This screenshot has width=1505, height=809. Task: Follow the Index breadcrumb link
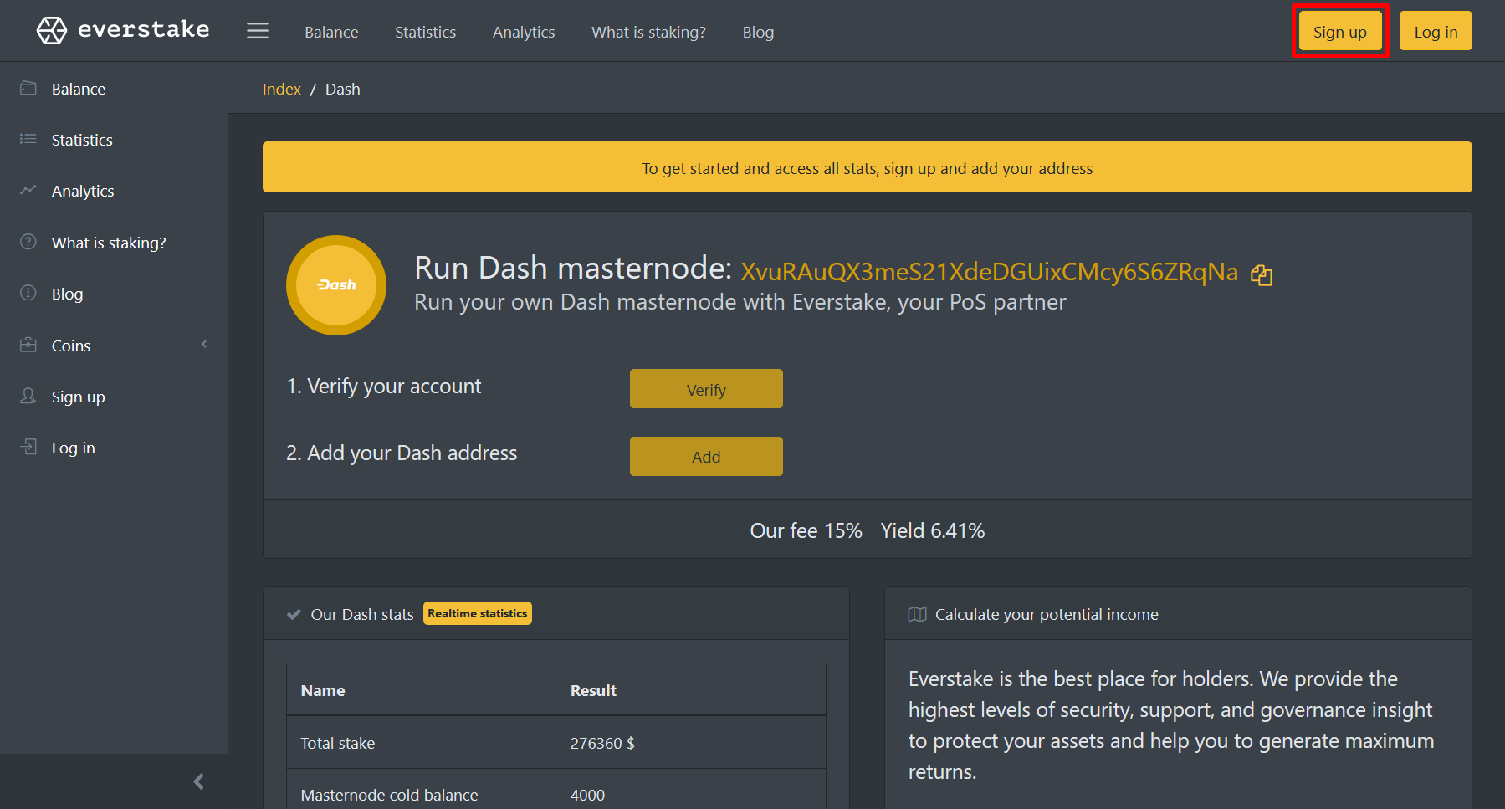pyautogui.click(x=281, y=89)
